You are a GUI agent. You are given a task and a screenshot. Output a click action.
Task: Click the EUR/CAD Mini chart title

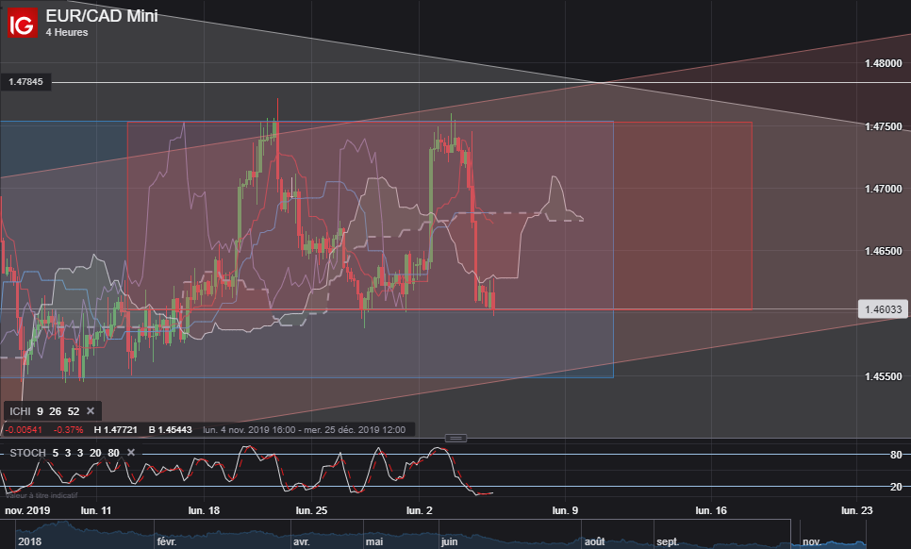102,16
